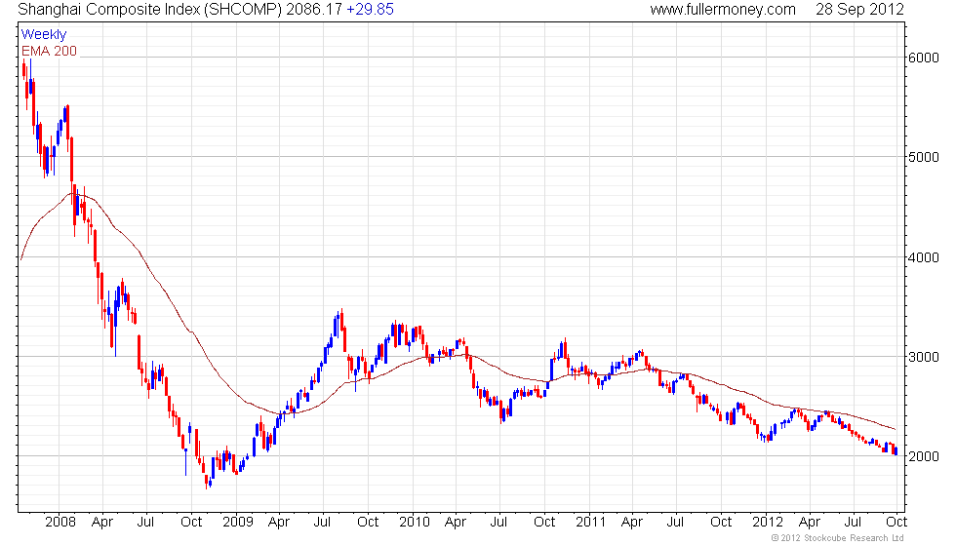Click the Jul label within year 2012
The height and width of the screenshot is (546, 956).
(x=853, y=523)
